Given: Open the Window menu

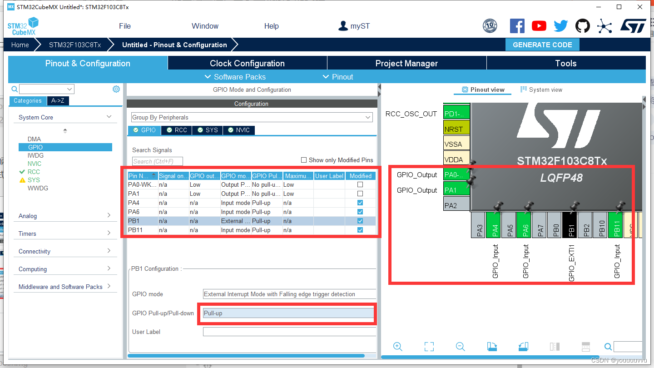Looking at the screenshot, I should (205, 26).
